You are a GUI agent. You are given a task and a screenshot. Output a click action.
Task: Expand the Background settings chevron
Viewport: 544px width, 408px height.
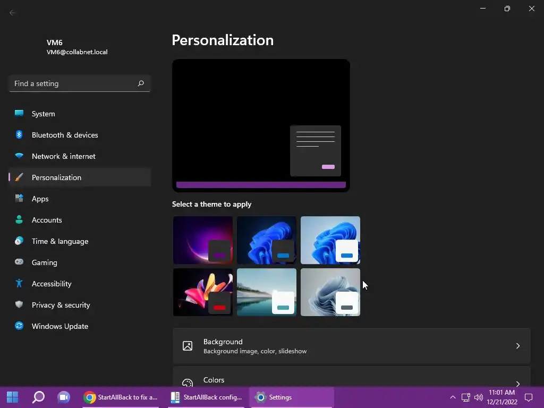coord(517,346)
